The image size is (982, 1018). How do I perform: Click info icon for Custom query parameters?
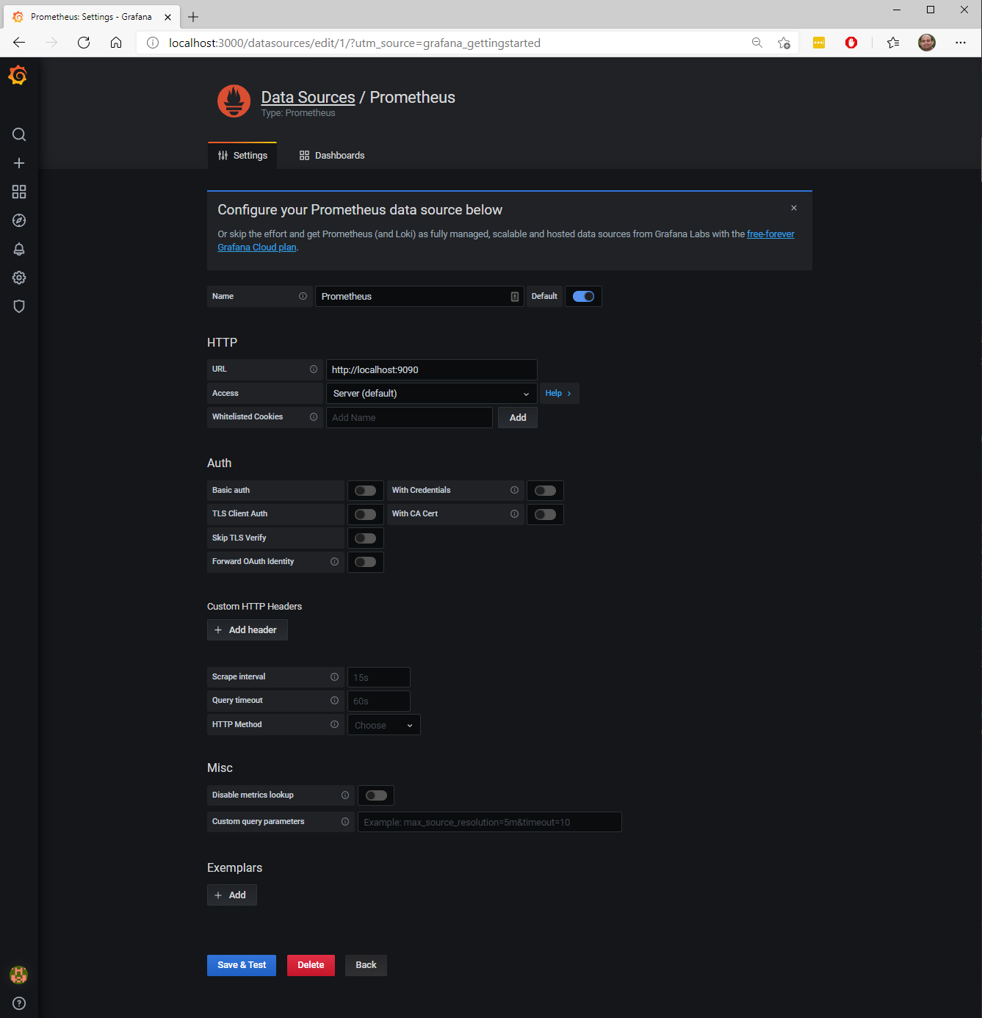(345, 821)
